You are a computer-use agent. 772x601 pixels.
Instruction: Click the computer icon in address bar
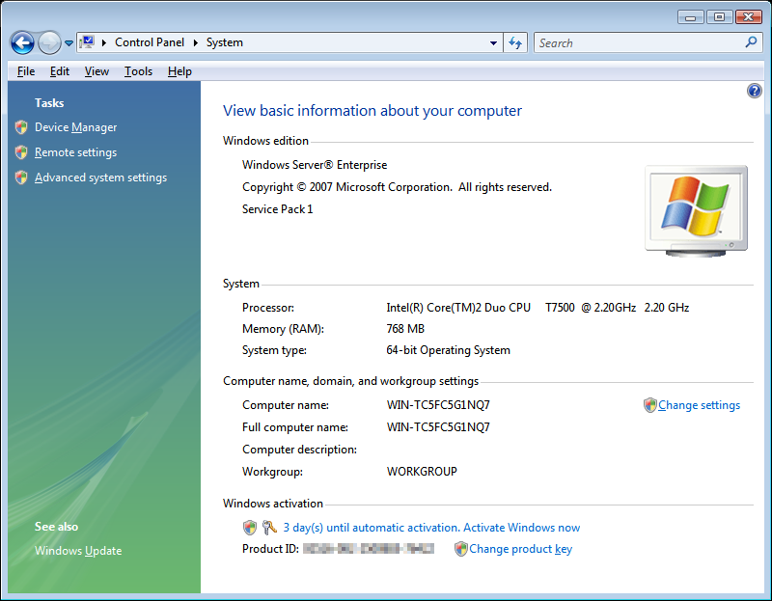pyautogui.click(x=88, y=42)
